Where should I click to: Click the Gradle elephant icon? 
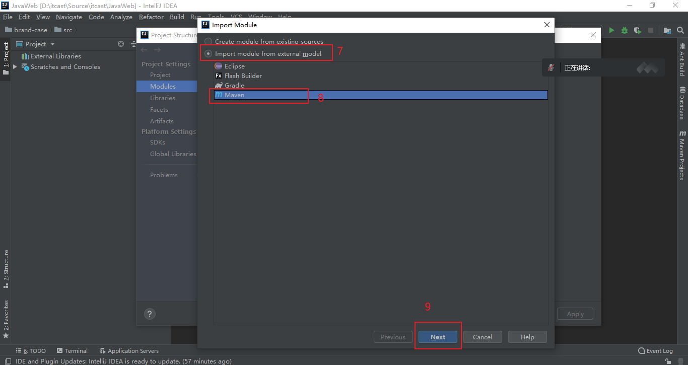point(219,85)
